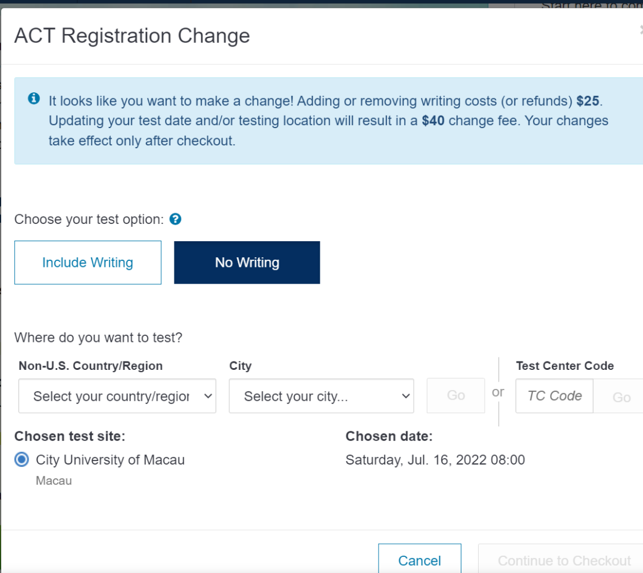The image size is (643, 573).
Task: Choose the Include Writing option
Action: [88, 263]
